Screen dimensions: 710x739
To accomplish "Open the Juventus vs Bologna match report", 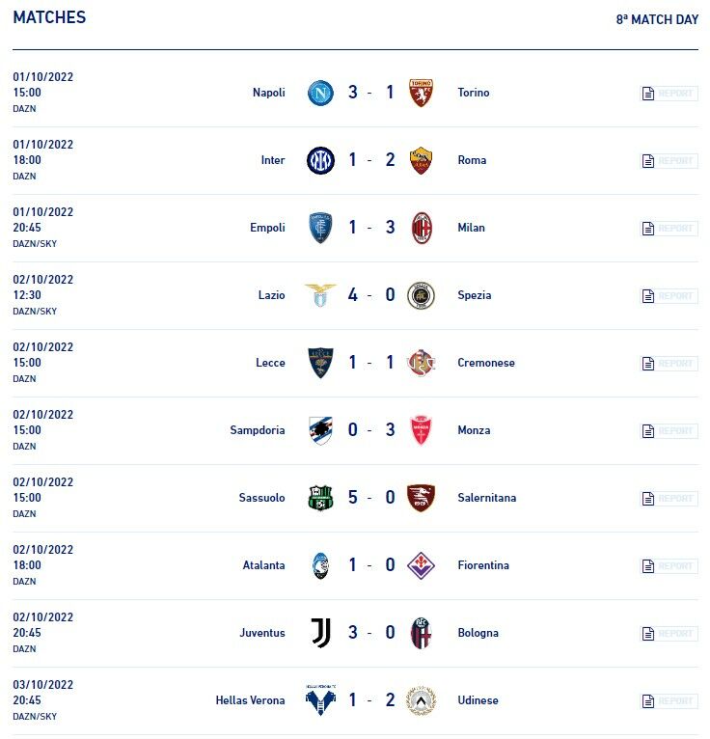I will coord(669,634).
